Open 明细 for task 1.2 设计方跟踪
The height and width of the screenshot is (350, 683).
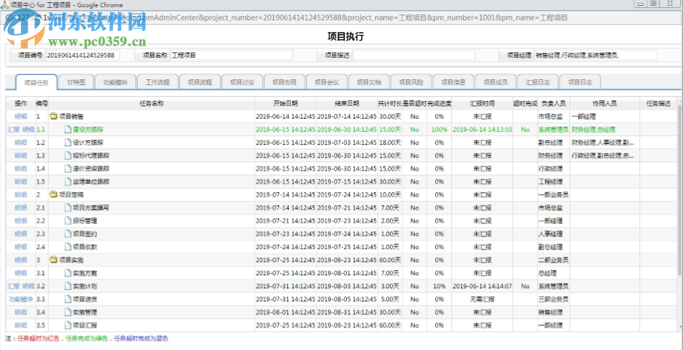[20, 143]
